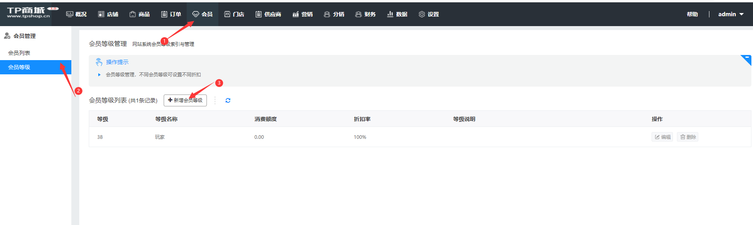Open the 订单 orders menu
Screen dimensions: 753x225
(x=171, y=14)
